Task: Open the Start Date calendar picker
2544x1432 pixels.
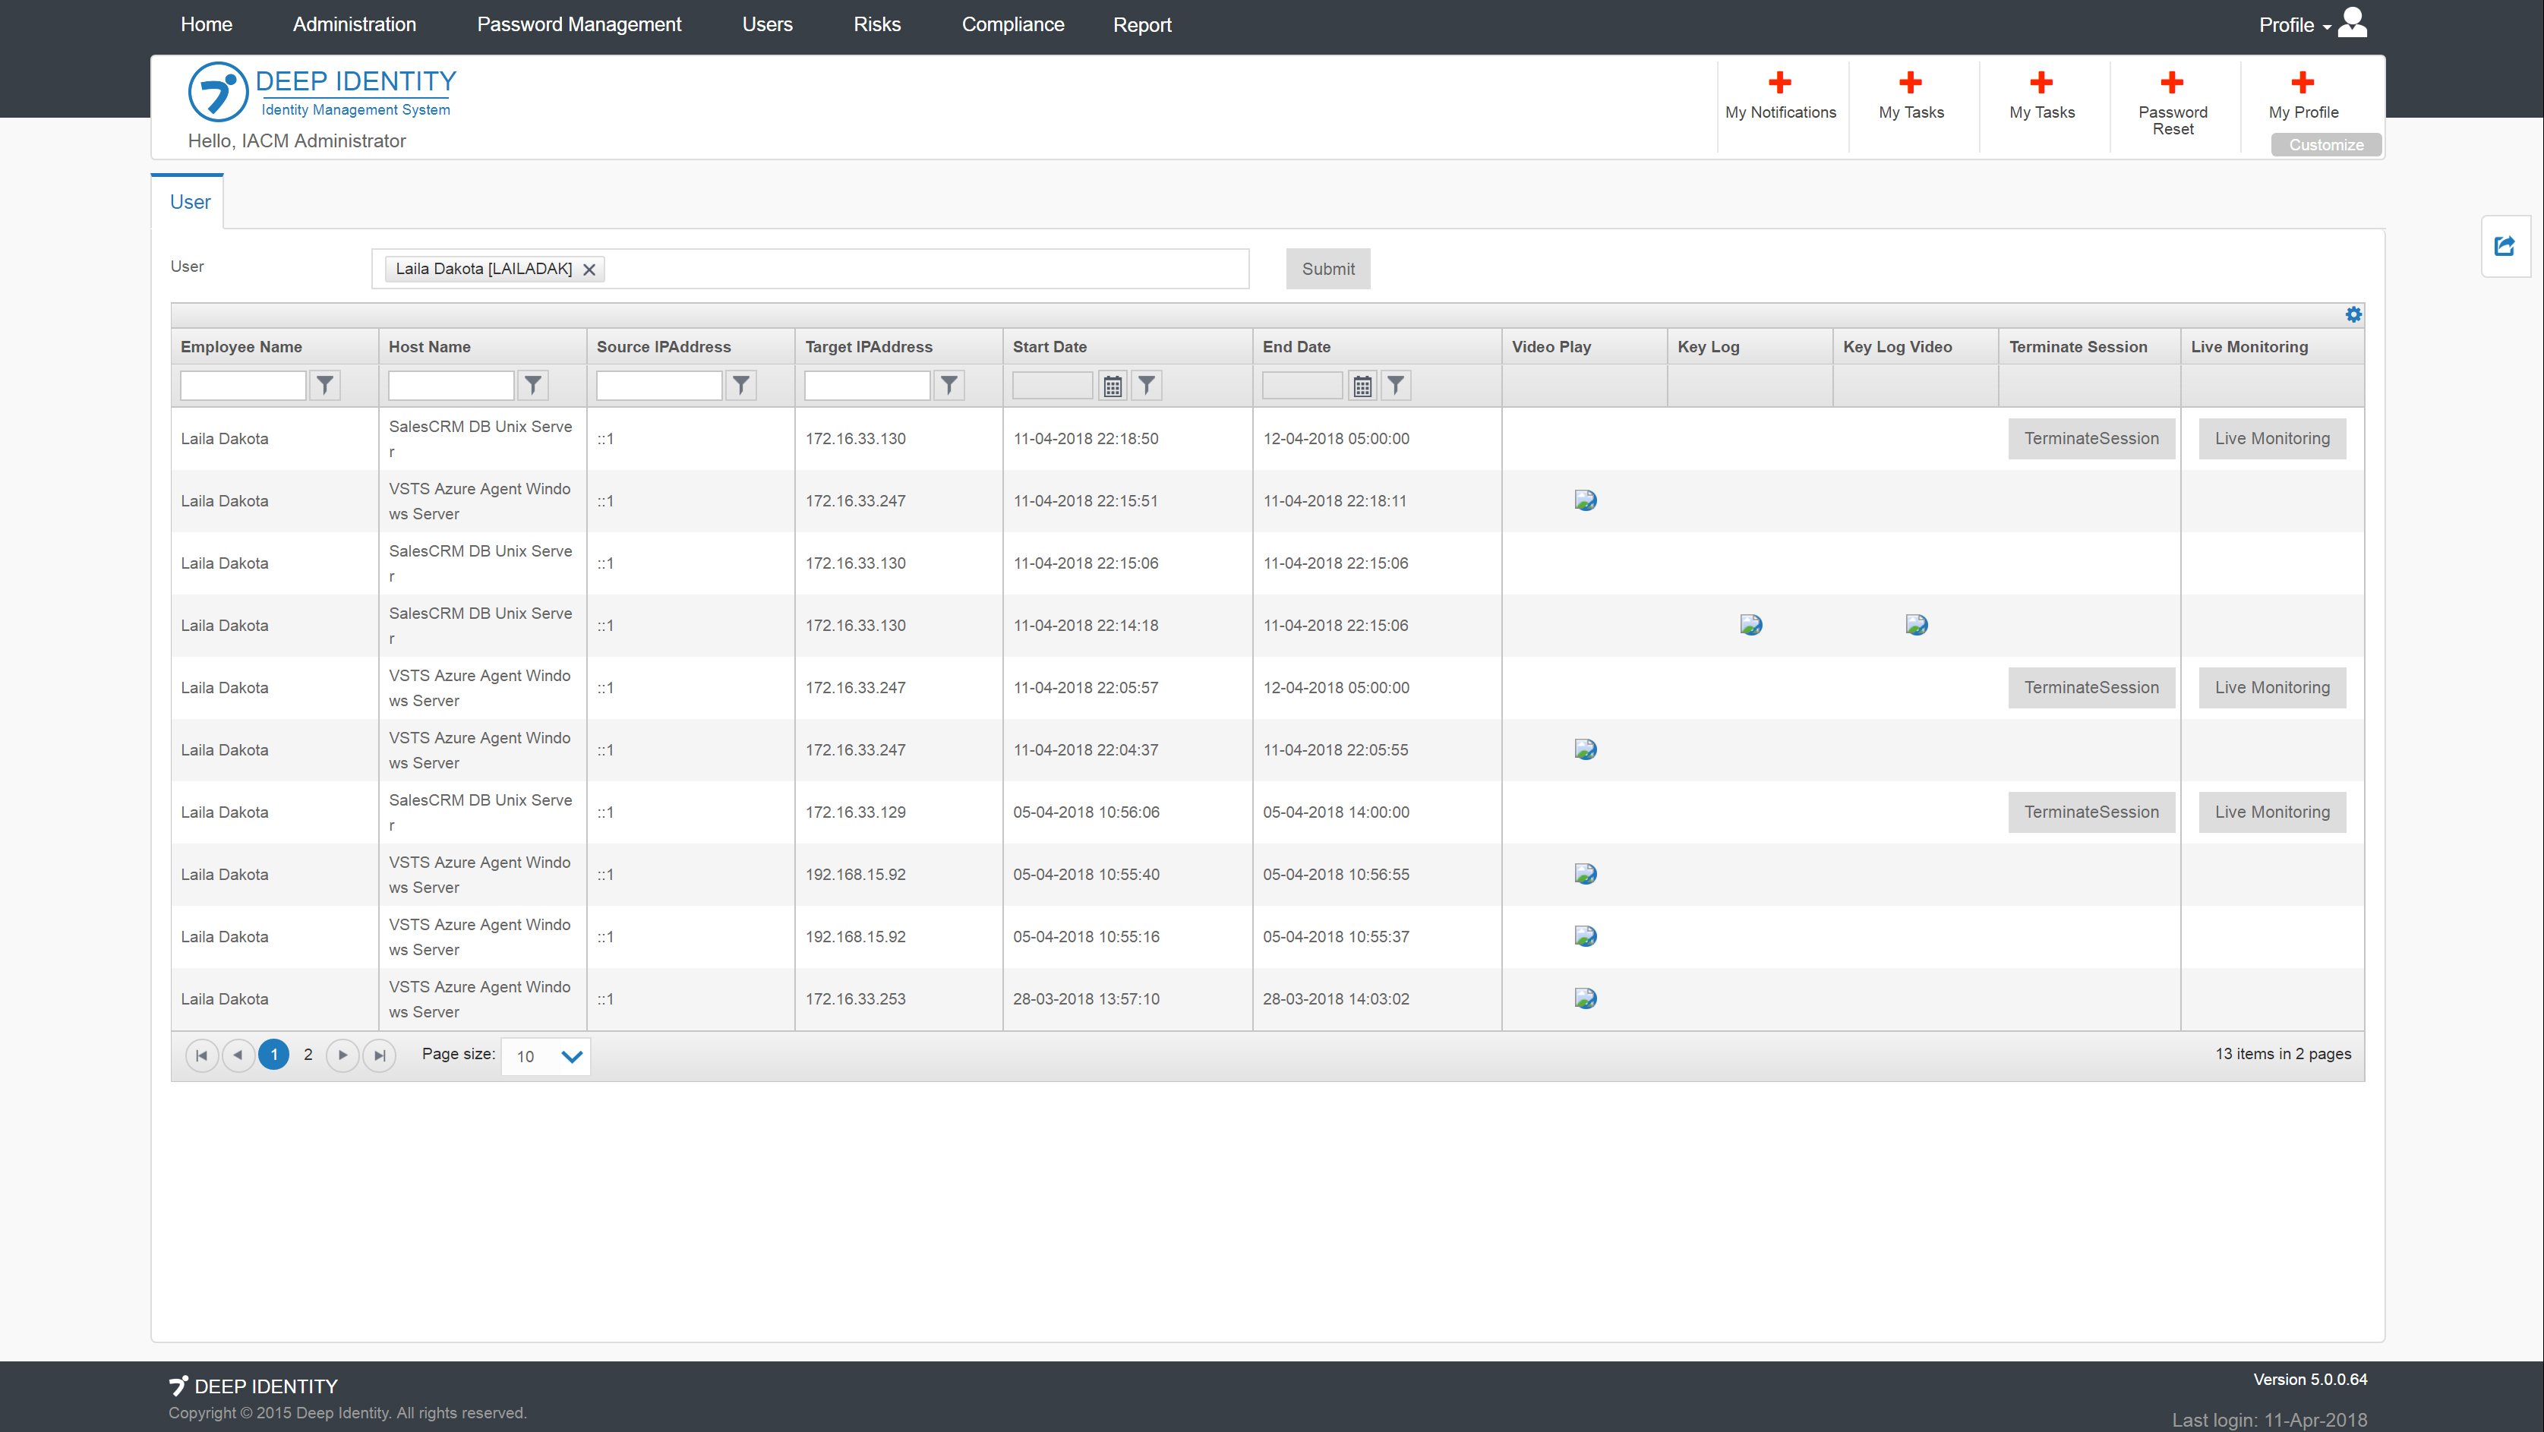Action: pyautogui.click(x=1112, y=386)
